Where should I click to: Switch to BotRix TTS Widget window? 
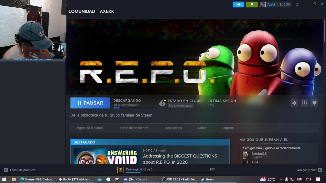click(76, 179)
